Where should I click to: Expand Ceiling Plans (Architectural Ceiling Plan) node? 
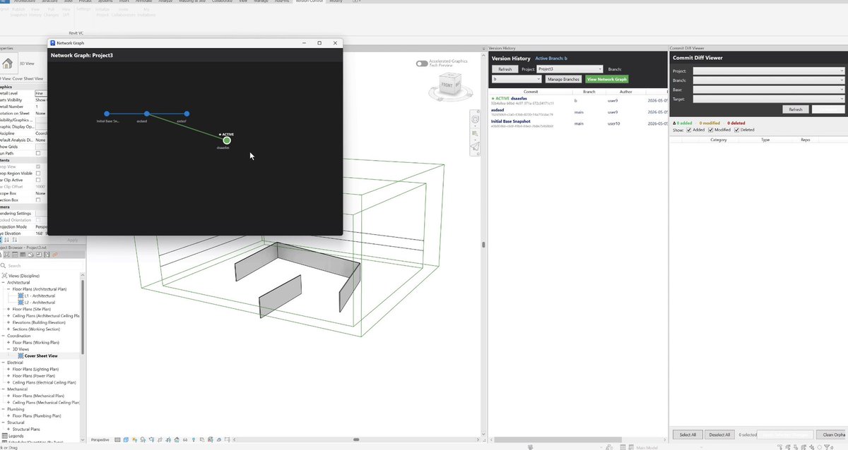8,315
